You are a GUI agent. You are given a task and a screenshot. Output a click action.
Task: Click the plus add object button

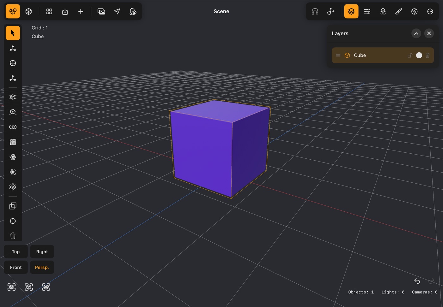pyautogui.click(x=81, y=11)
